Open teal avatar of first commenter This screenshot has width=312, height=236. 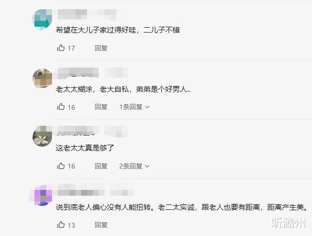[42, 19]
